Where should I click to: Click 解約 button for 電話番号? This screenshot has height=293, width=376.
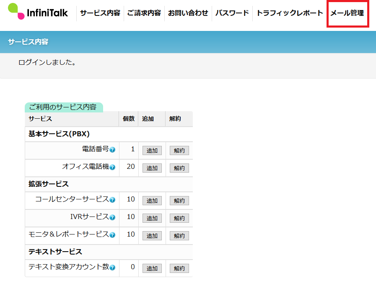179,151
